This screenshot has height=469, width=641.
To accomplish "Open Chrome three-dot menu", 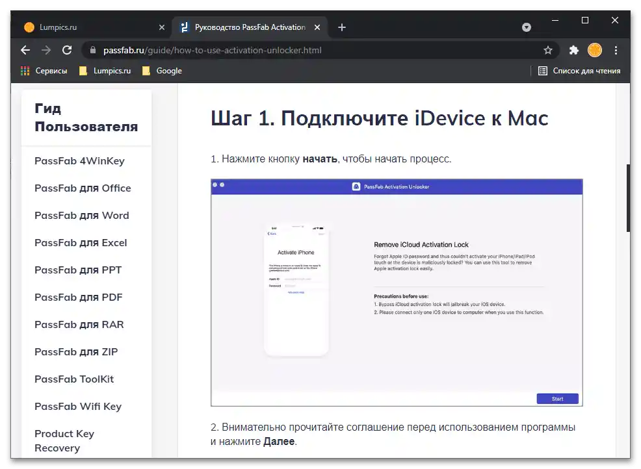I will (616, 50).
